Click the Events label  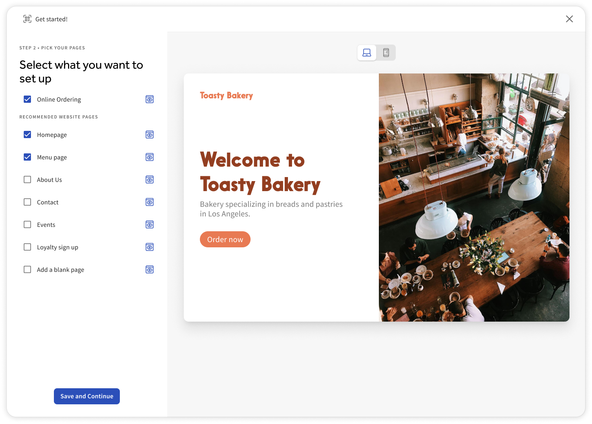pyautogui.click(x=46, y=224)
